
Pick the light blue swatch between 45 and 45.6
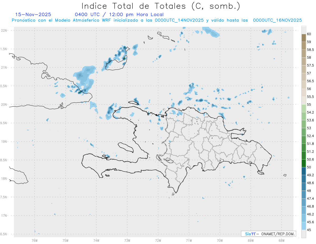click(304, 226)
